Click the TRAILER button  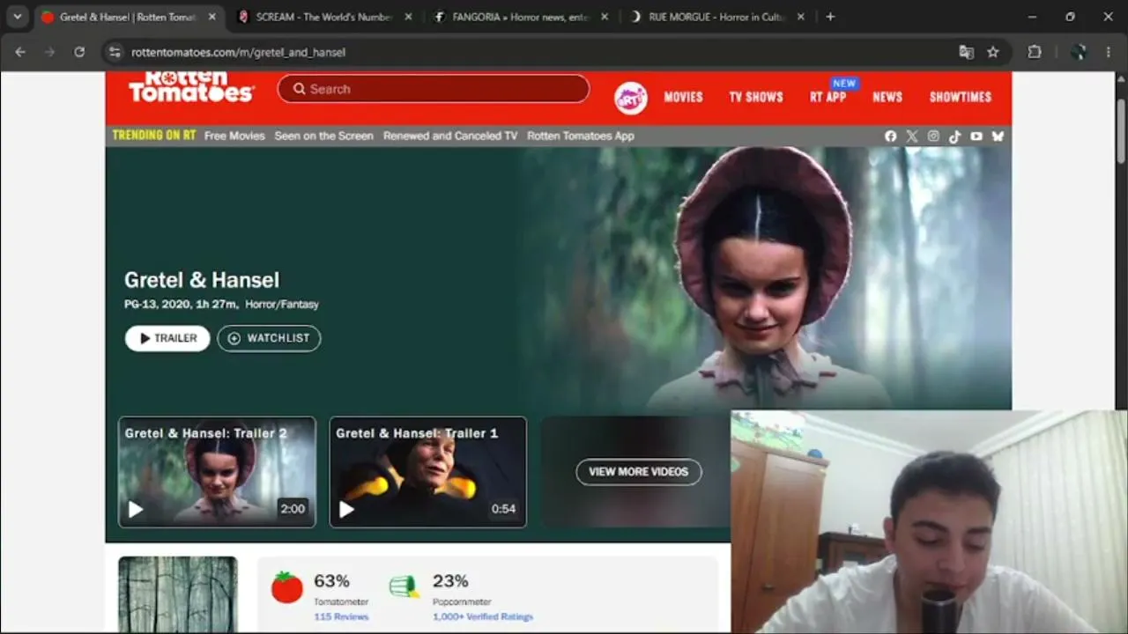coord(167,338)
